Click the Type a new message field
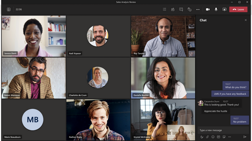Image resolution: width=252 pixels, height=141 pixels. coord(223,130)
